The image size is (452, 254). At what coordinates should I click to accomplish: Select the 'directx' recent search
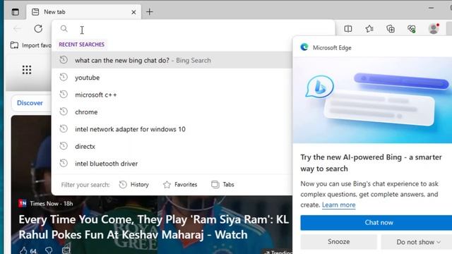click(172, 146)
